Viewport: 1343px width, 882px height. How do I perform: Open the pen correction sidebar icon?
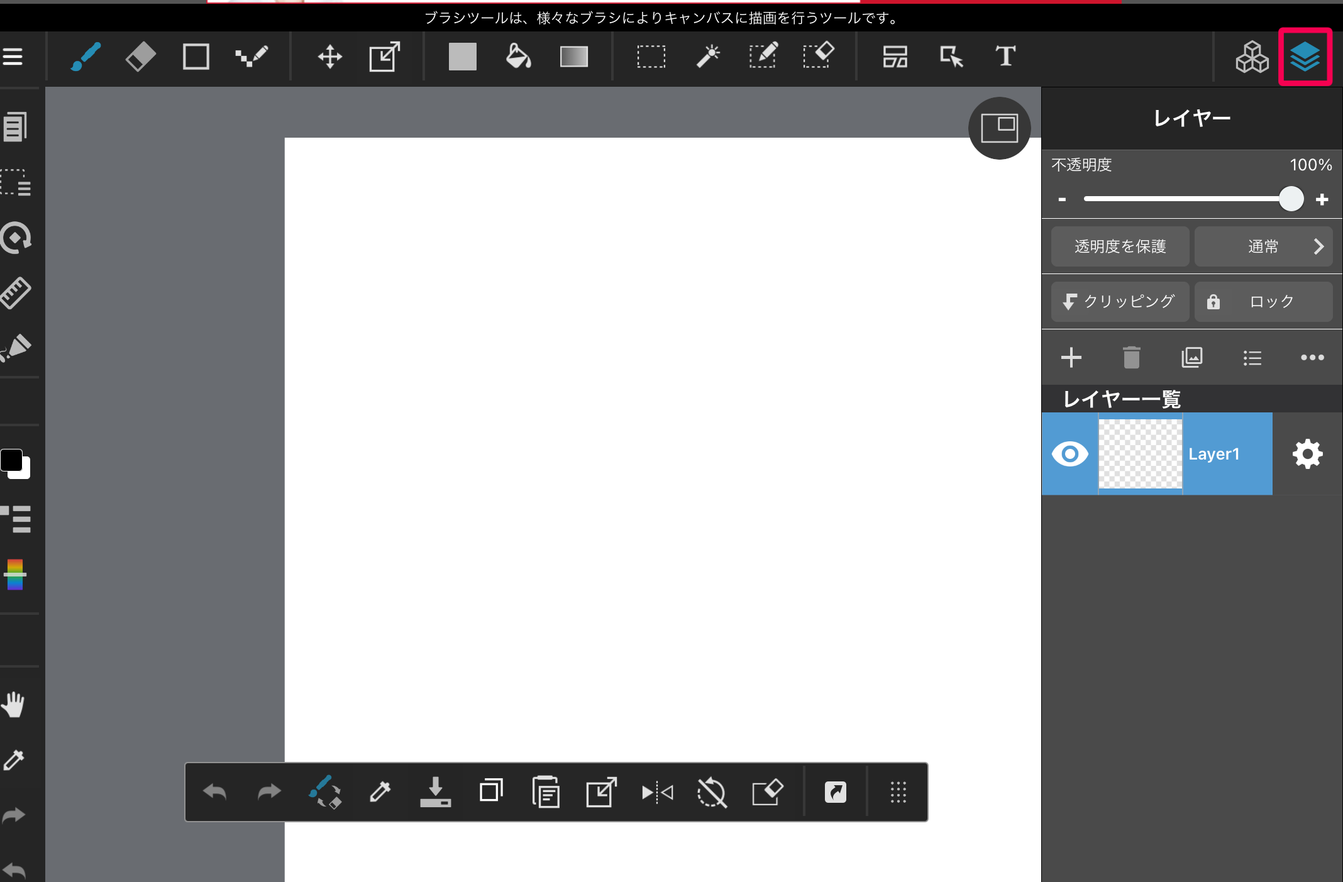(15, 348)
